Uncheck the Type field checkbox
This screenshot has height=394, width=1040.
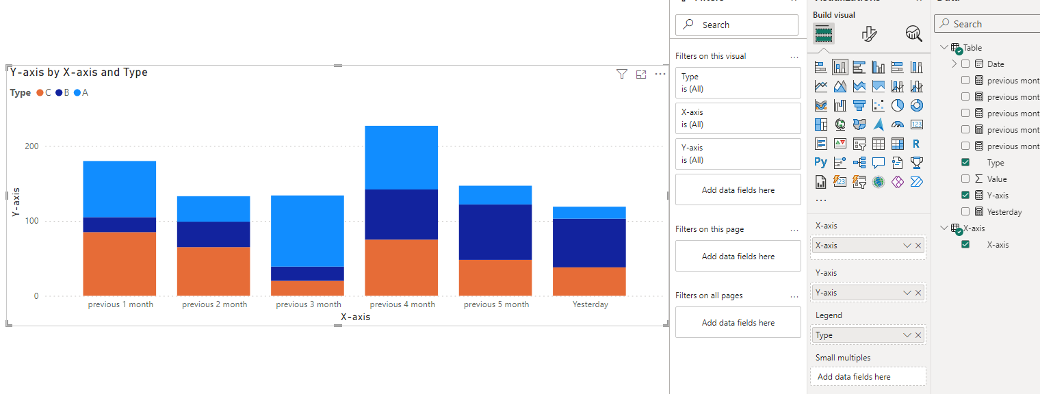(x=965, y=162)
